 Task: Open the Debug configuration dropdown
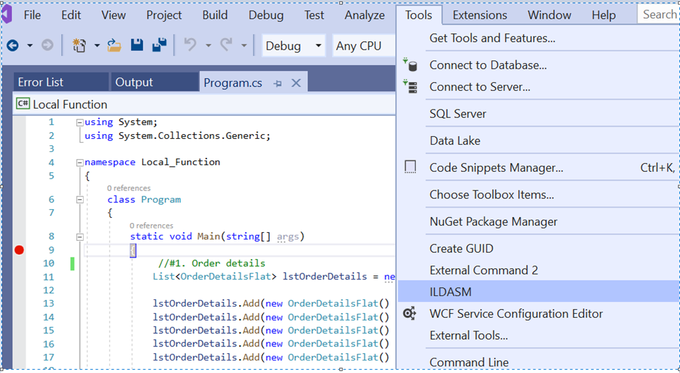click(294, 46)
